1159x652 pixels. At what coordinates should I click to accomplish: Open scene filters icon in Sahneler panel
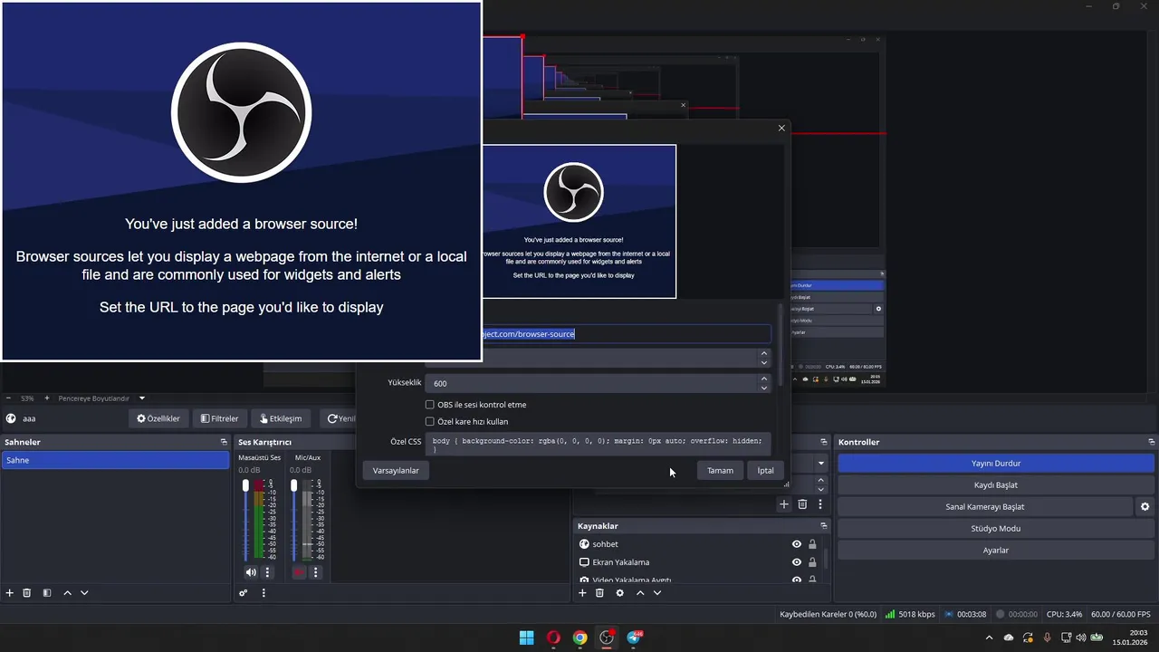47,593
